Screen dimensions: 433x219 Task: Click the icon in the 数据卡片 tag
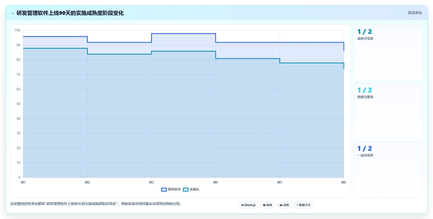tap(297, 205)
